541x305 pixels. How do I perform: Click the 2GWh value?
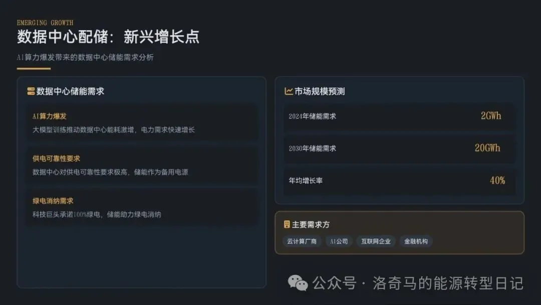coord(490,116)
